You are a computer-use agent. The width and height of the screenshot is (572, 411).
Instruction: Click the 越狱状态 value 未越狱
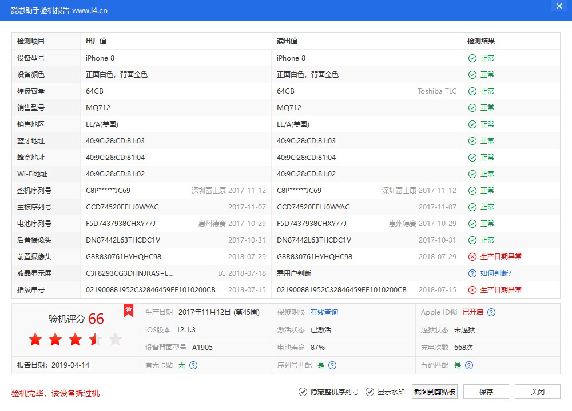pyautogui.click(x=464, y=330)
